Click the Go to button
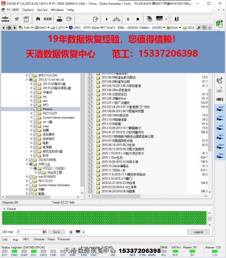The height and width of the screenshot is (258, 226). [x=56, y=232]
